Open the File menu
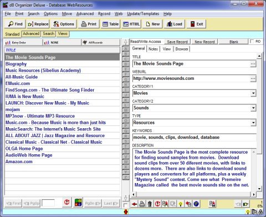The height and width of the screenshot is (217, 266). [x=8, y=14]
